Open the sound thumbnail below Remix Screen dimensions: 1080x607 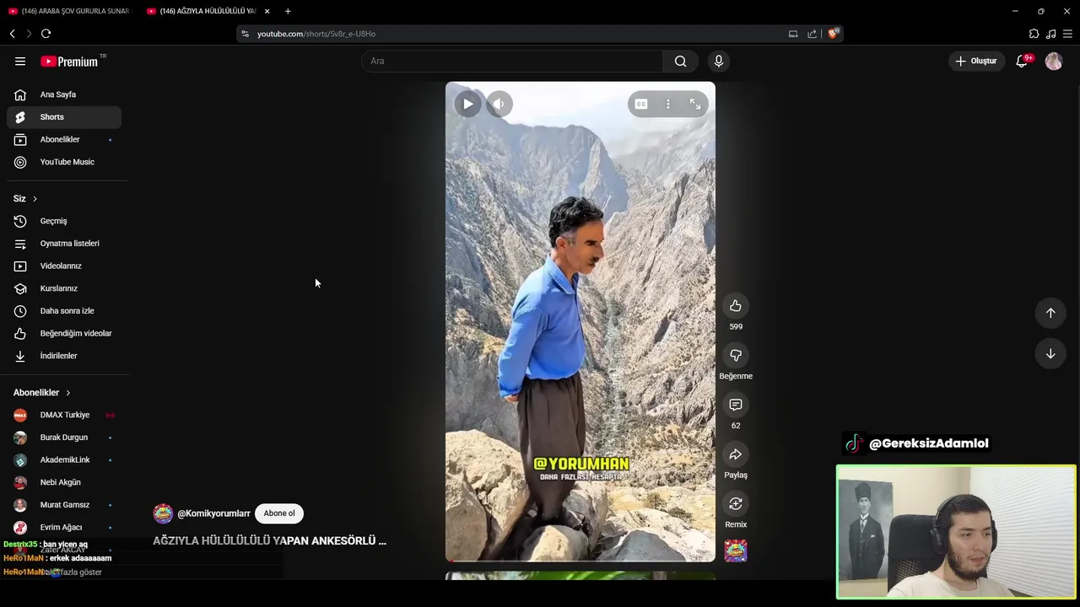click(x=736, y=551)
